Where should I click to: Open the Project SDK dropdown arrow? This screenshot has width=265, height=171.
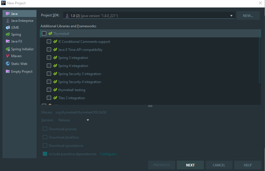[x=231, y=16]
